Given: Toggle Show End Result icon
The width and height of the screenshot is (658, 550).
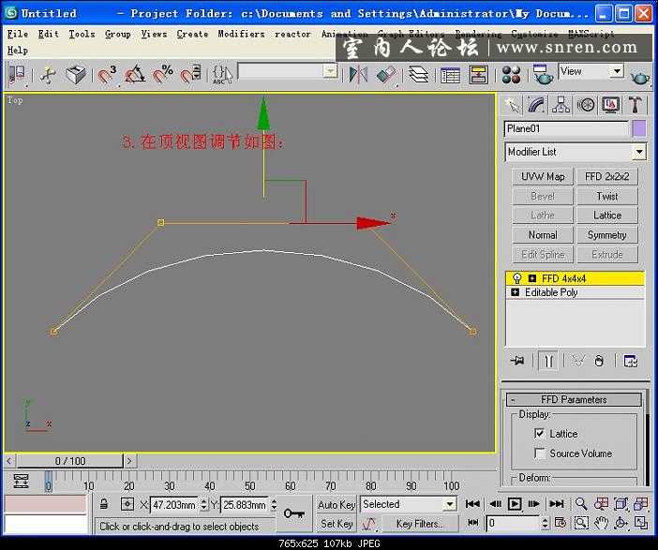Looking at the screenshot, I should point(548,361).
